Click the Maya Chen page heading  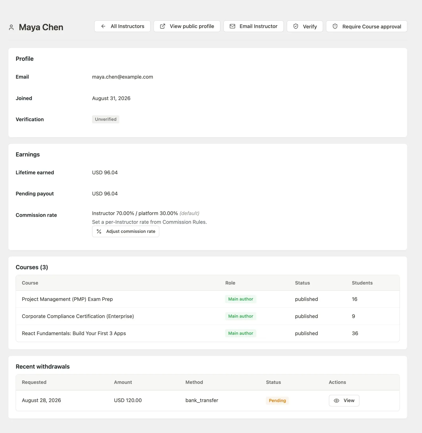click(41, 27)
